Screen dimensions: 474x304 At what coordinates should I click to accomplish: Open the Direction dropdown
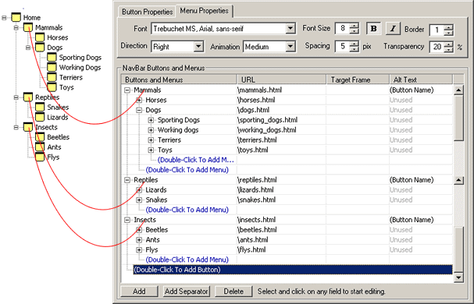198,47
